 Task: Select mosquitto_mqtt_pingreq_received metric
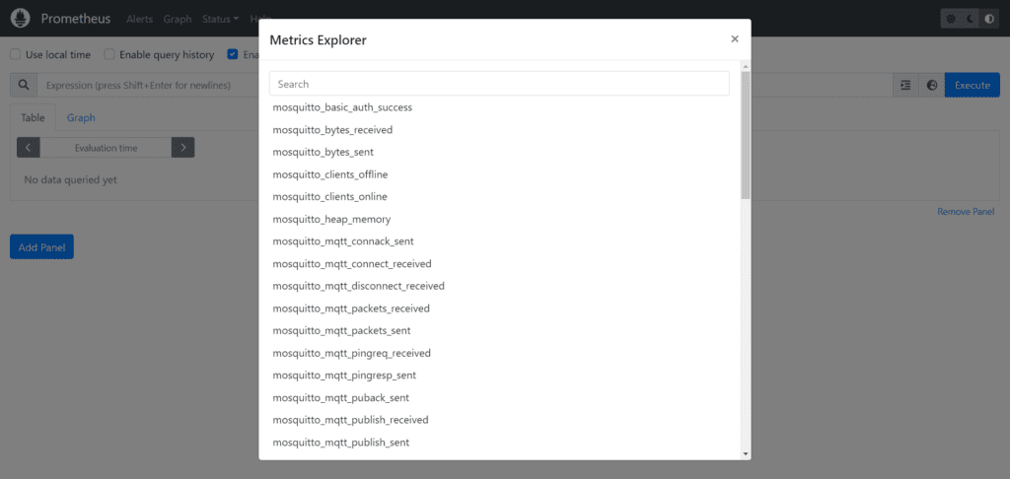click(352, 353)
